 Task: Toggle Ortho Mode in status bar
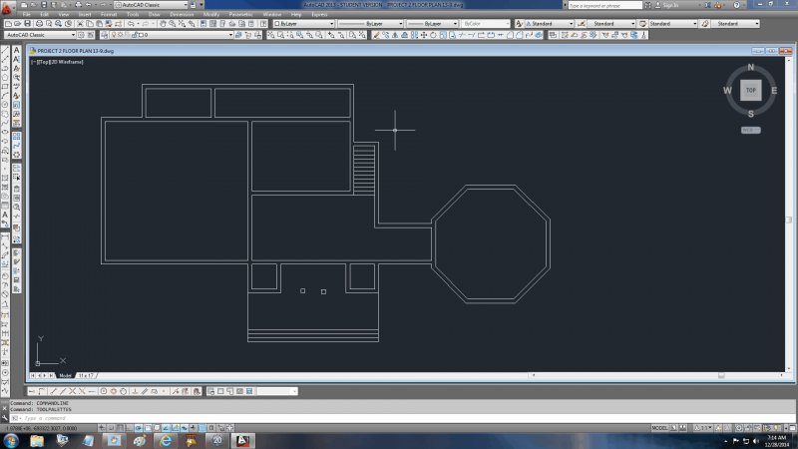pos(130,428)
